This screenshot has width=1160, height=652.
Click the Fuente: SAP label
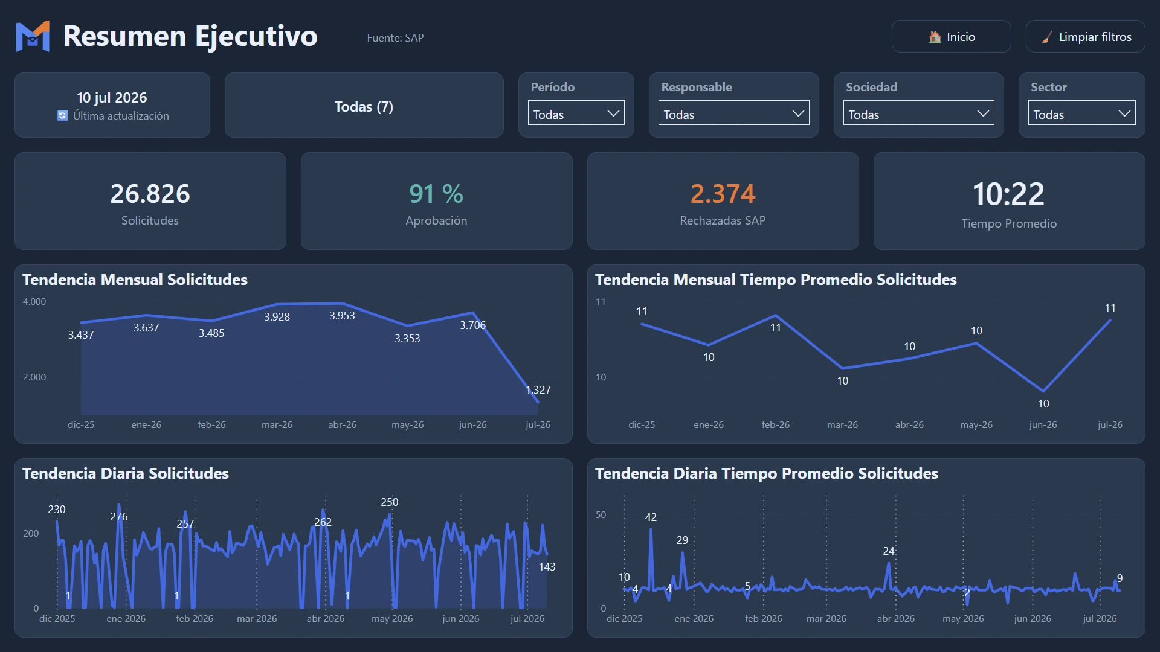(x=395, y=38)
